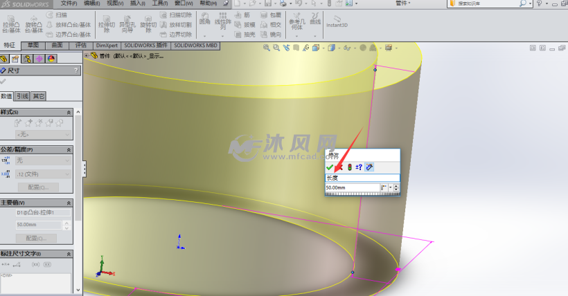This screenshot has height=296, width=568.
Task: Open the 异型孔向导 hole wizard
Action: (127, 24)
